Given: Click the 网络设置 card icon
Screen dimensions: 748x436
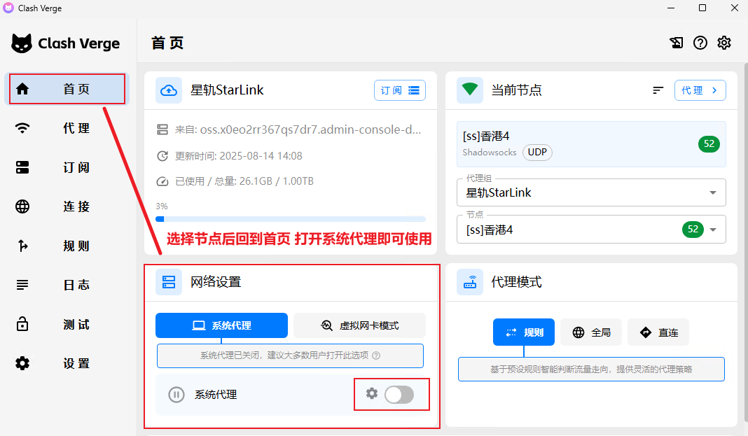Looking at the screenshot, I should coord(169,281).
